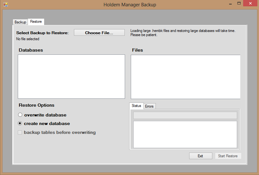Click the 'Restore Options' heading
The height and width of the screenshot is (175, 259).
pos(37,105)
